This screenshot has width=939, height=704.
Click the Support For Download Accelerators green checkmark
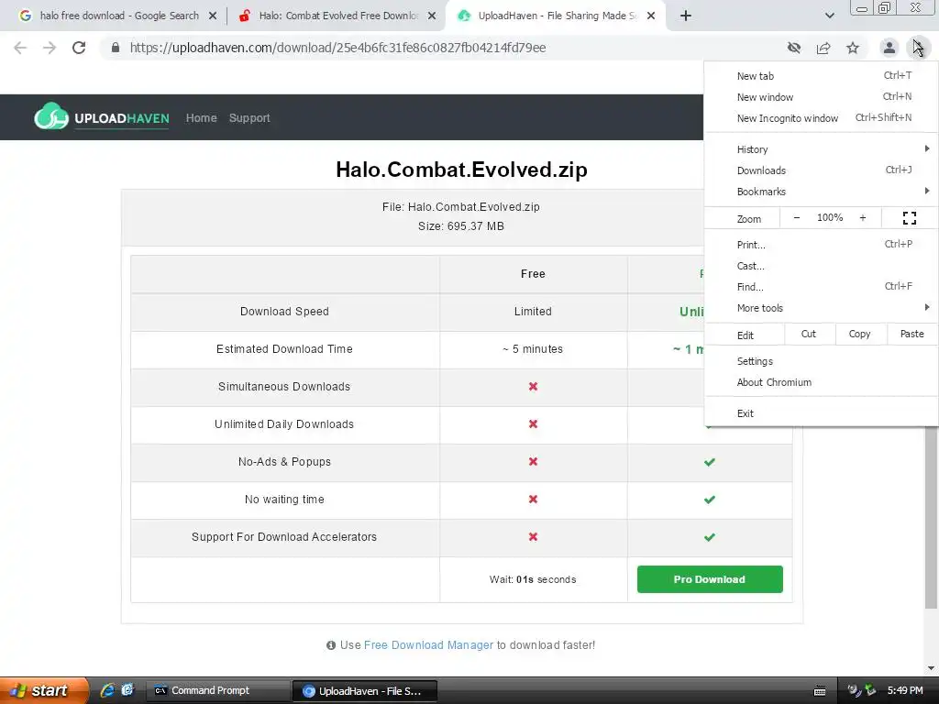click(710, 537)
